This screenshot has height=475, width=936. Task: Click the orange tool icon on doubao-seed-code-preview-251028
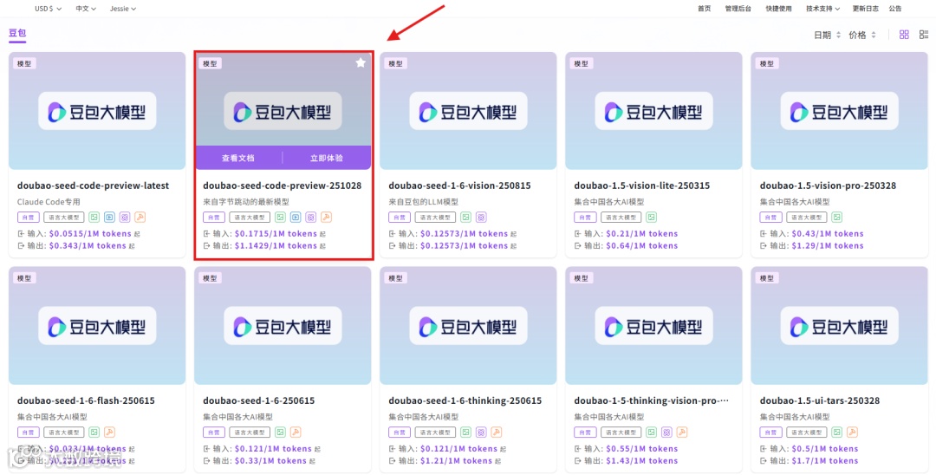[x=326, y=218]
